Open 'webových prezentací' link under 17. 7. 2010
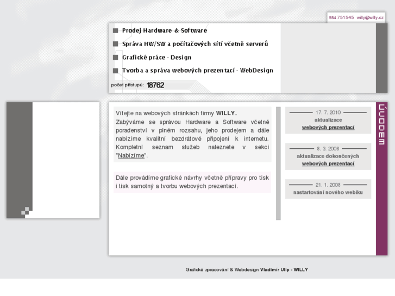The image size is (395, 296). 328,128
